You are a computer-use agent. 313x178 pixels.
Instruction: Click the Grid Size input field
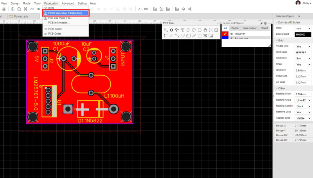pos(303,70)
